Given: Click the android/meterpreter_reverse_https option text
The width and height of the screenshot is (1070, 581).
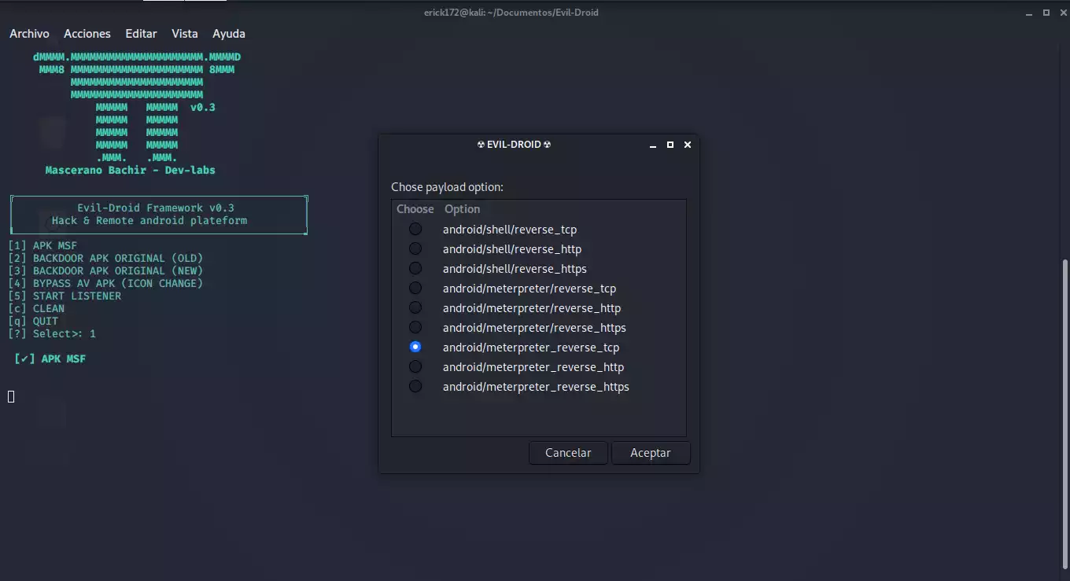Looking at the screenshot, I should click(x=536, y=387).
